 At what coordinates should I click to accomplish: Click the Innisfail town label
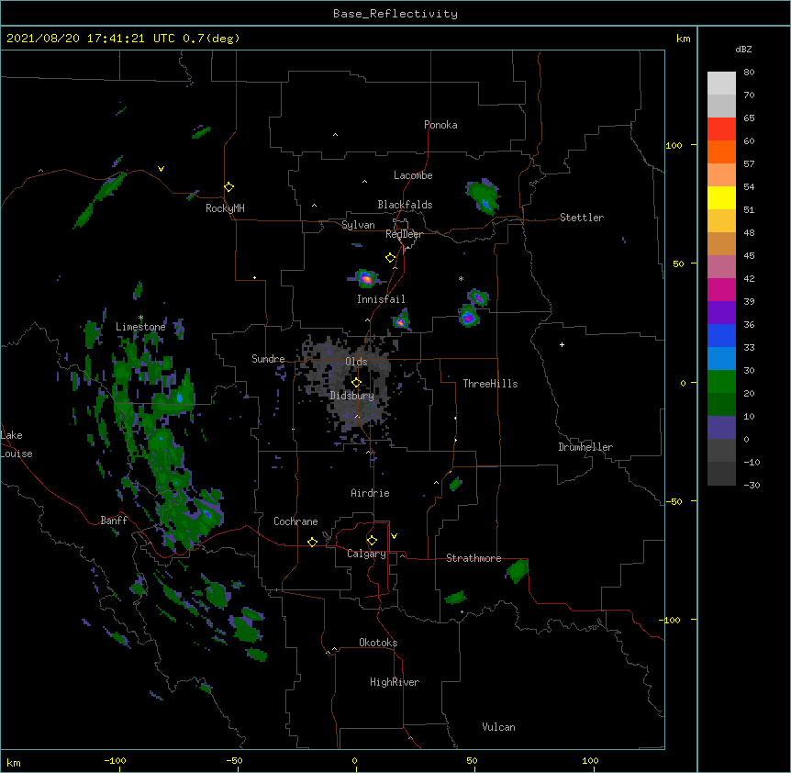pos(381,299)
